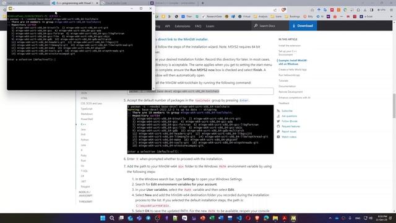Select Julia in docs sidebar
The width and height of the screenshot is (396, 223).
pos(84,145)
